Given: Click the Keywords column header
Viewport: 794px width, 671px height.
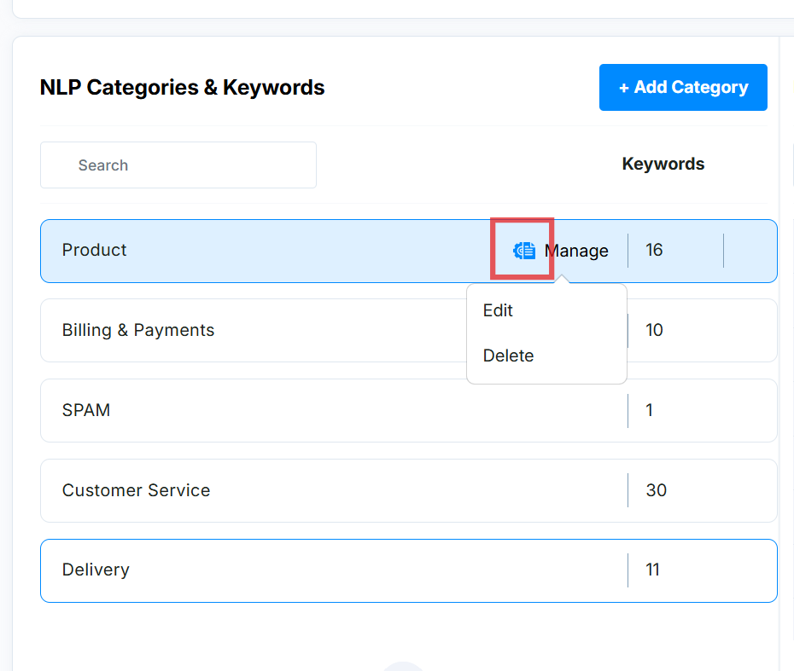Looking at the screenshot, I should [663, 164].
